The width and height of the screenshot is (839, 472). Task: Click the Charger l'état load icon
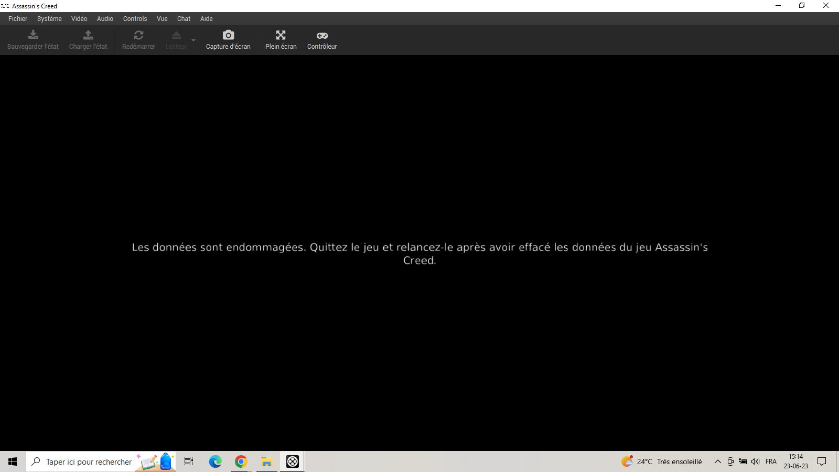click(88, 35)
